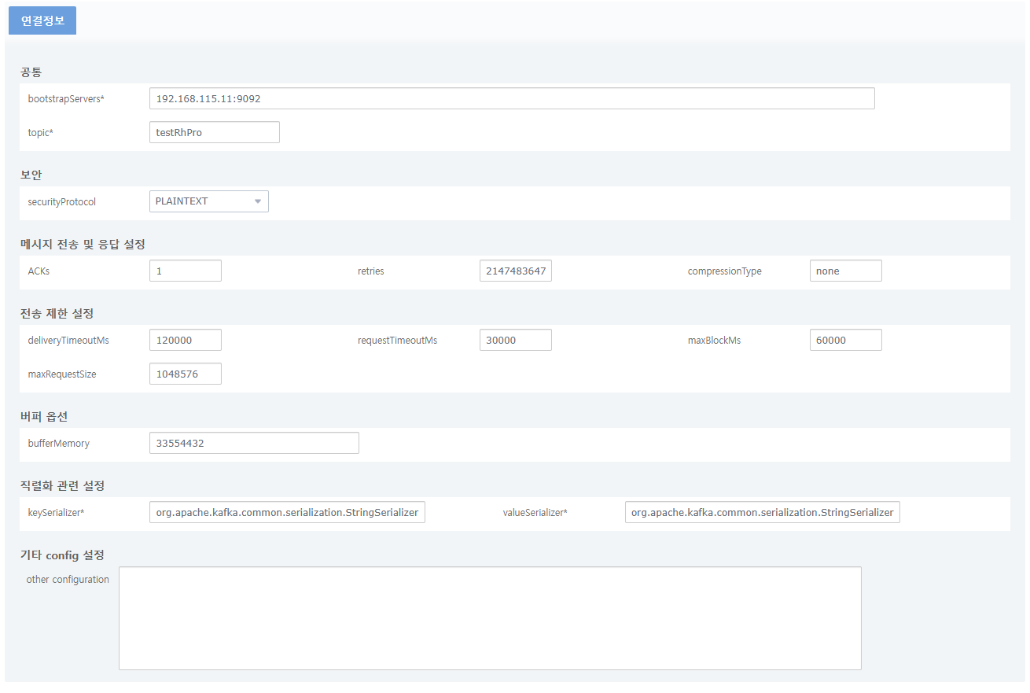This screenshot has height=693, width=1030.
Task: Select the 연결정보 header button
Action: [x=42, y=20]
